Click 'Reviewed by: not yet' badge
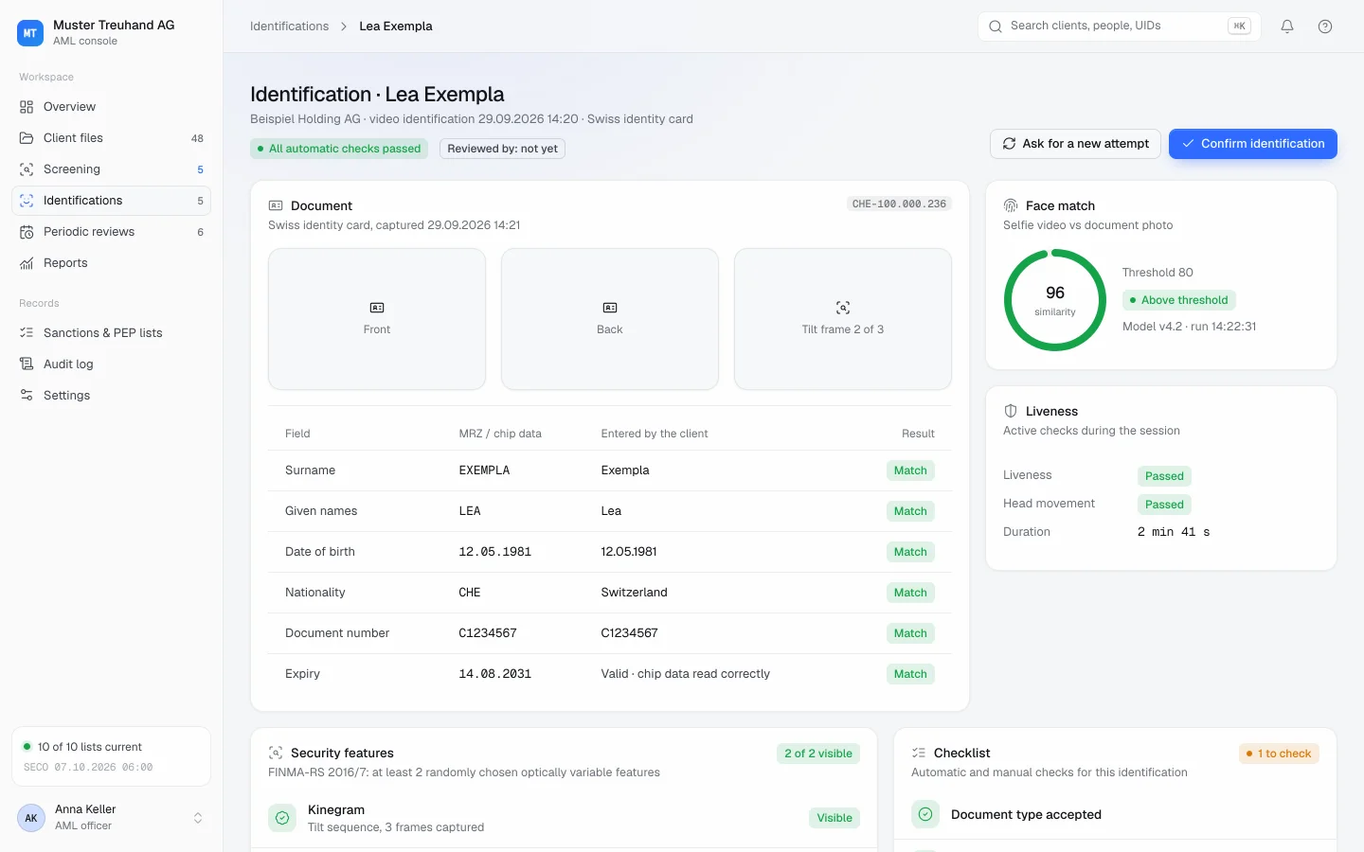The width and height of the screenshot is (1364, 852). pos(502,149)
